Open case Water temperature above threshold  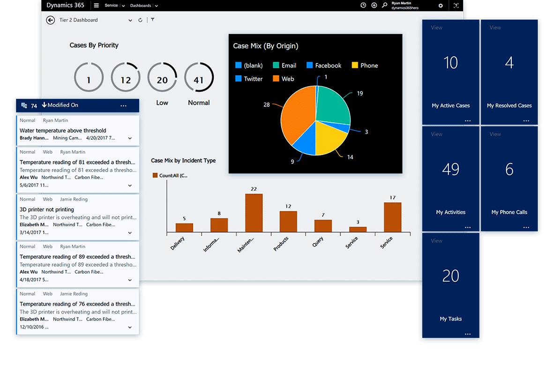coord(63,130)
